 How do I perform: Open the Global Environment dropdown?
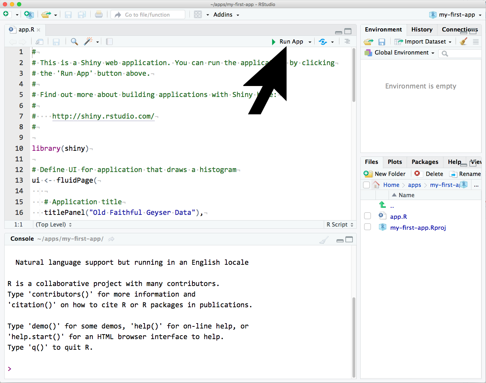click(x=400, y=53)
